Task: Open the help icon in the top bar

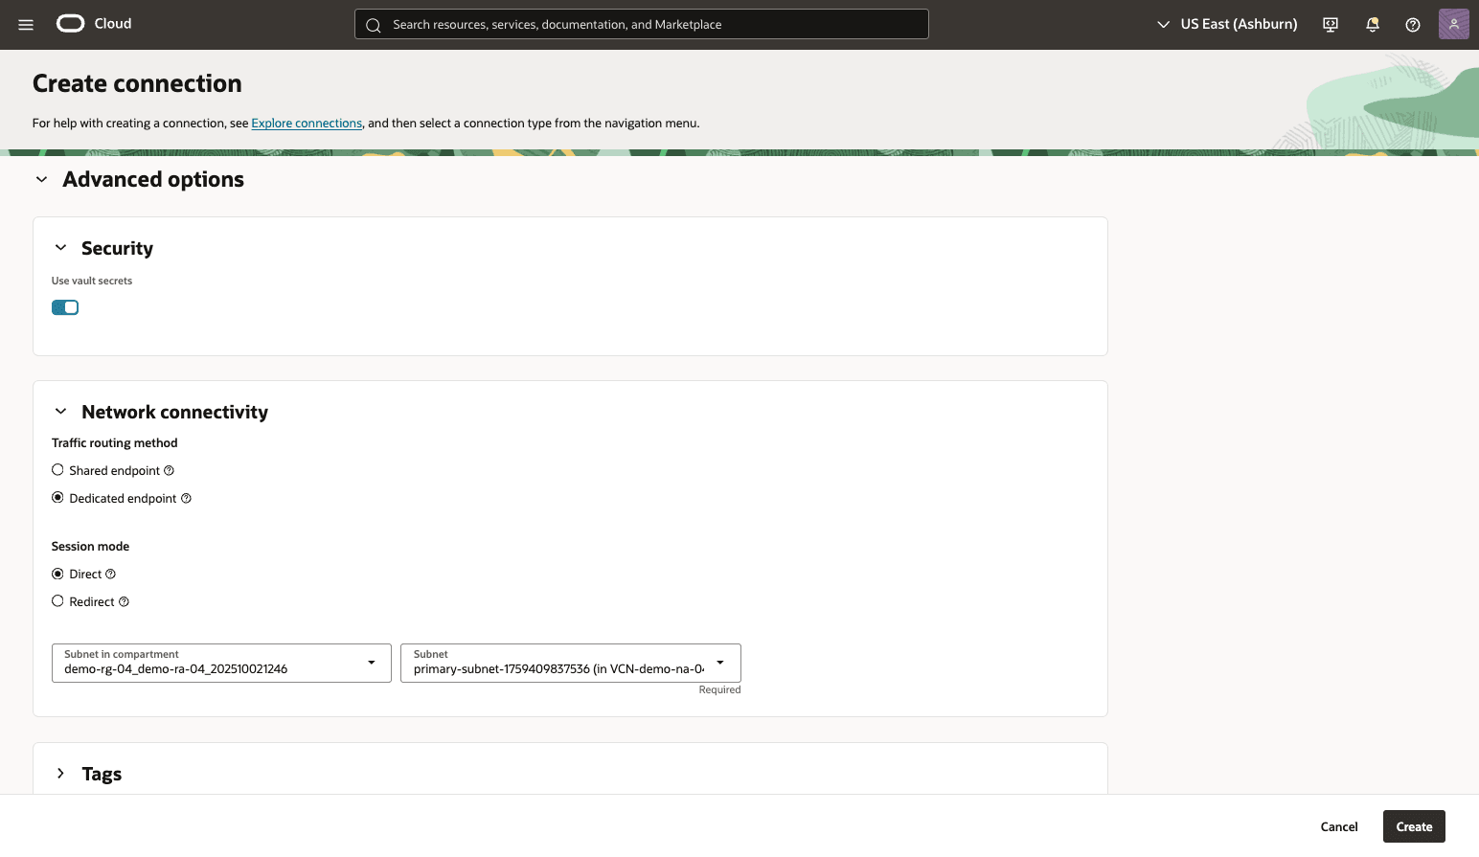Action: click(1412, 24)
